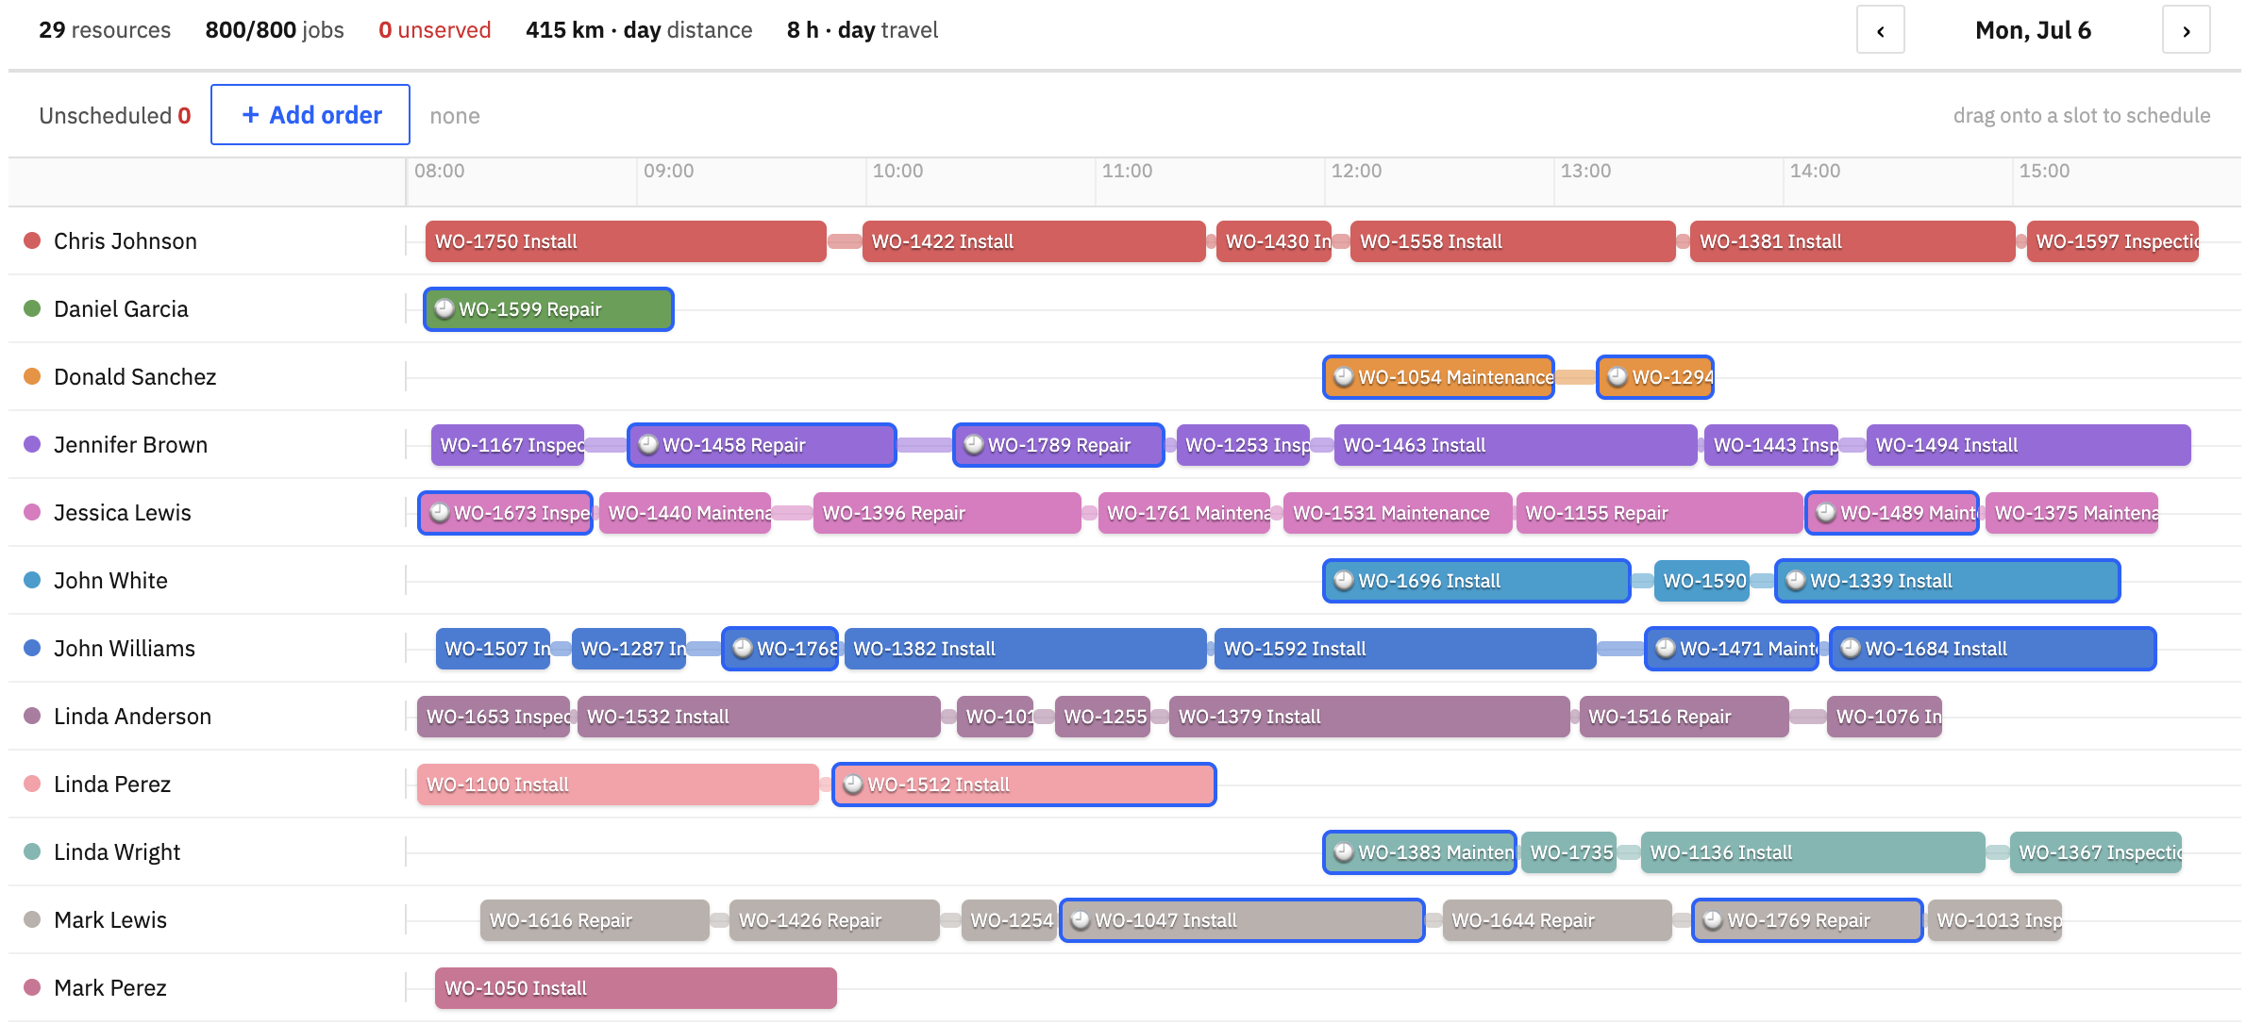Click the clock icon on WO-1054 Maintenance
Image resolution: width=2263 pixels, height=1024 pixels.
point(1344,376)
